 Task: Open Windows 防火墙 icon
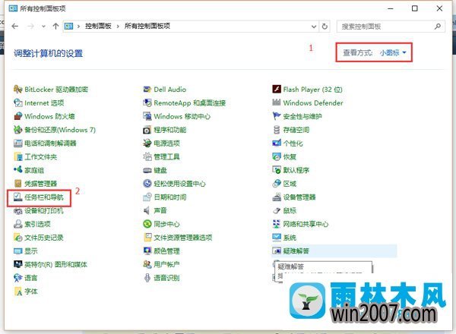(18, 116)
